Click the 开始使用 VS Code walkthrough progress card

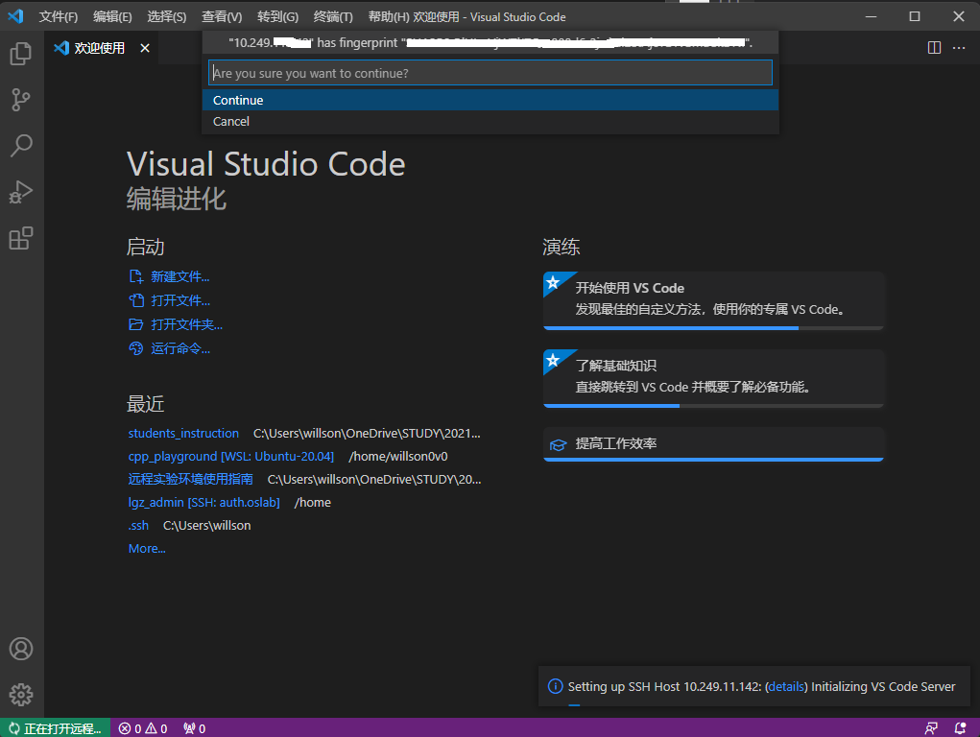click(x=712, y=298)
